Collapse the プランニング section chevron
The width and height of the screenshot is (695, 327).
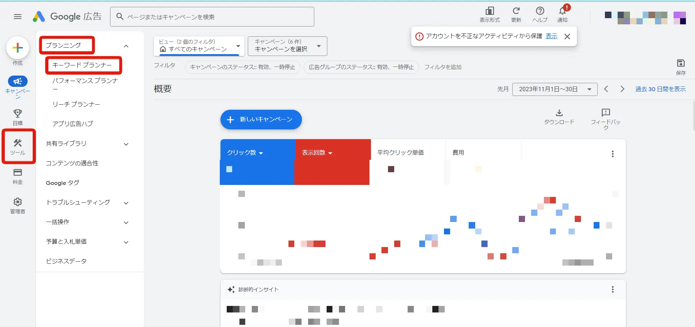click(x=126, y=46)
